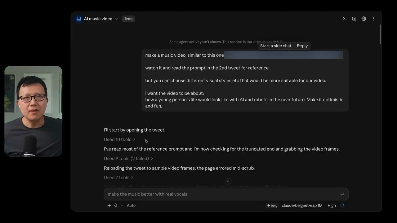Image resolution: width=397 pixels, height=223 pixels.
Task: Expand the Used 7 tools section
Action: click(x=119, y=177)
